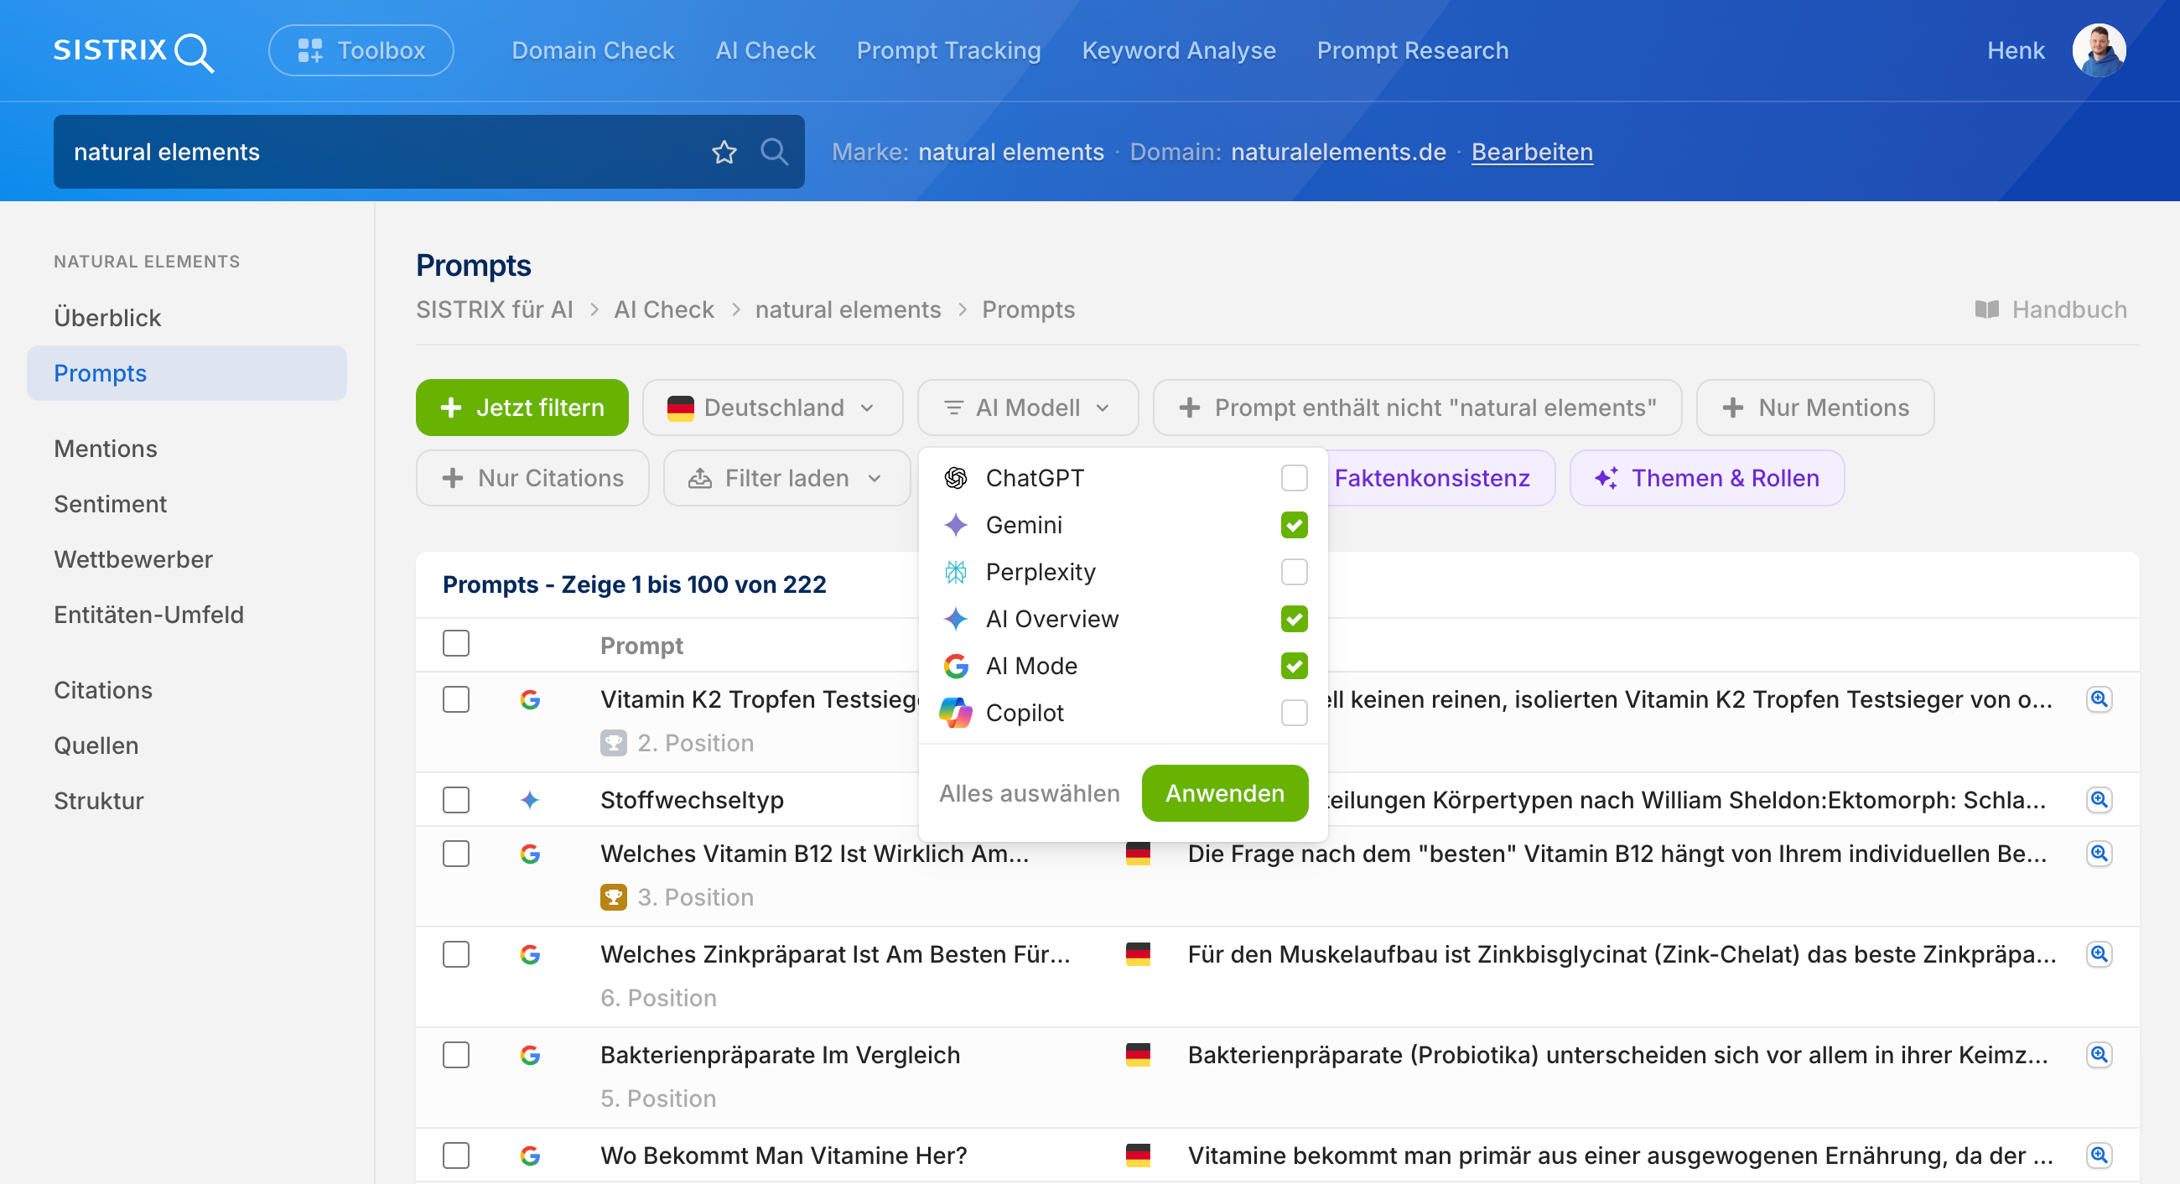Viewport: 2180px width, 1184px height.
Task: Go to Domain Check in top navigation
Action: pos(593,51)
